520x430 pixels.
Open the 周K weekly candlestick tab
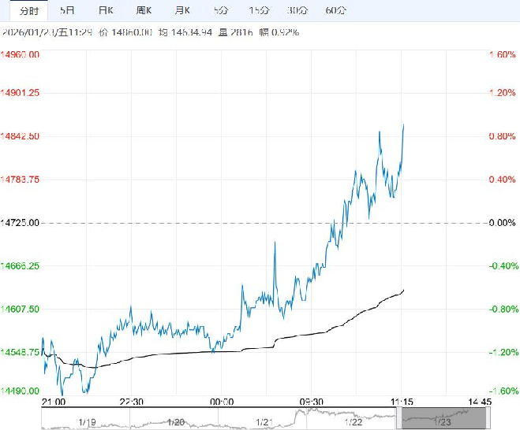[144, 10]
